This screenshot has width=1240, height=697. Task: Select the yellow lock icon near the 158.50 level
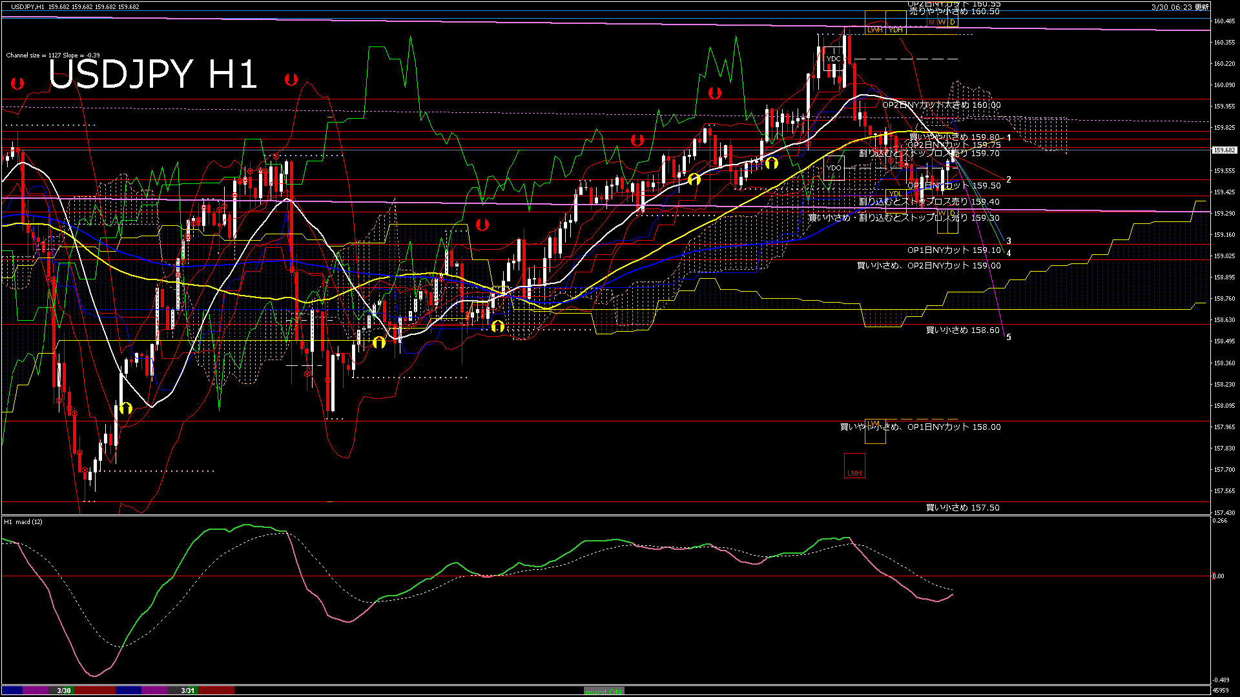pos(379,343)
